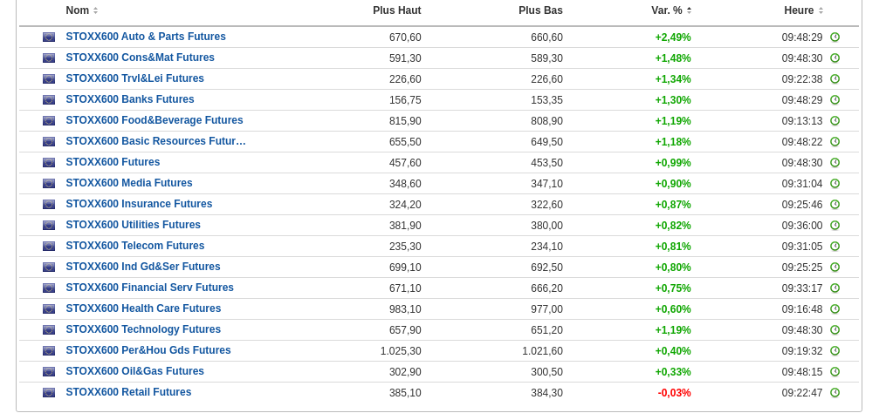Click the clock icon in Banks Futures row
Viewport: 886px width, 420px height.
pos(834,100)
